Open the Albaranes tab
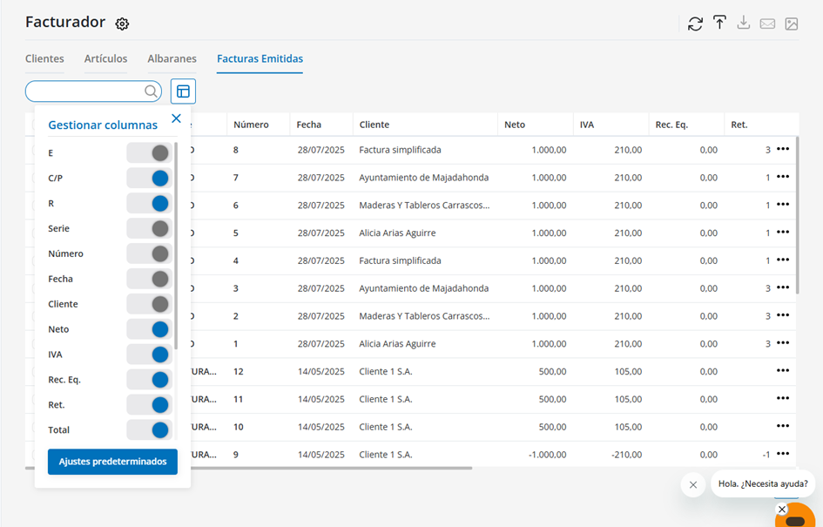The width and height of the screenshot is (823, 527). [x=172, y=59]
